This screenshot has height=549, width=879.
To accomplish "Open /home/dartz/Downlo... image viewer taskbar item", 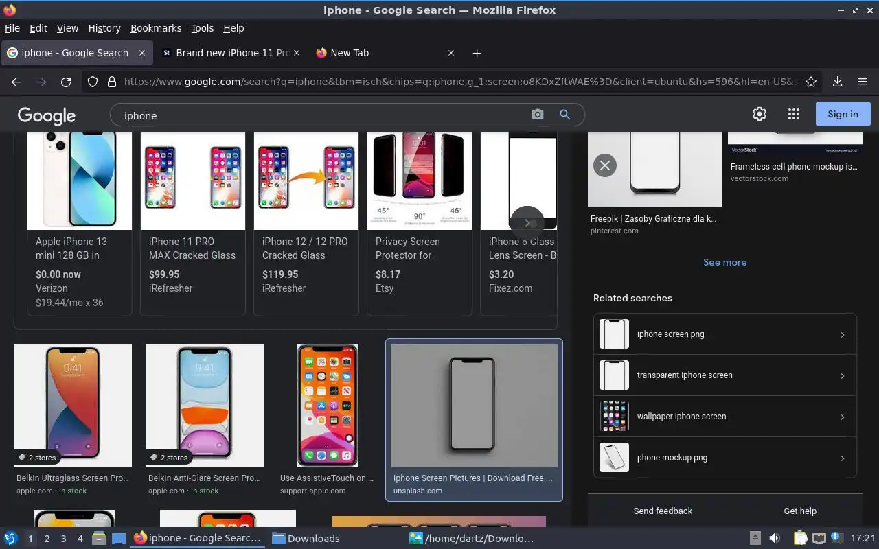I will pos(471,538).
